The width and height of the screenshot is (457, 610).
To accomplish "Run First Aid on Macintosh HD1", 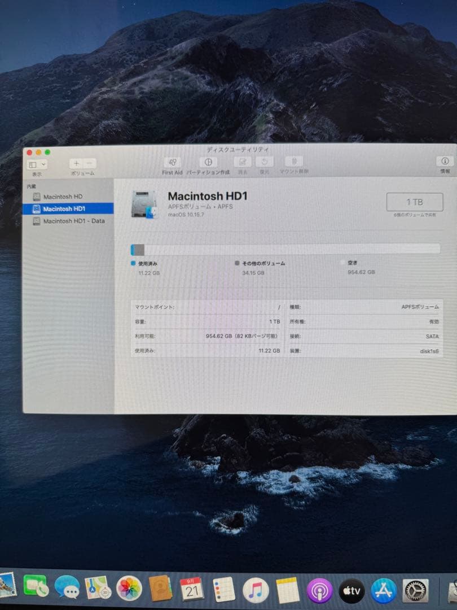I will click(x=172, y=165).
